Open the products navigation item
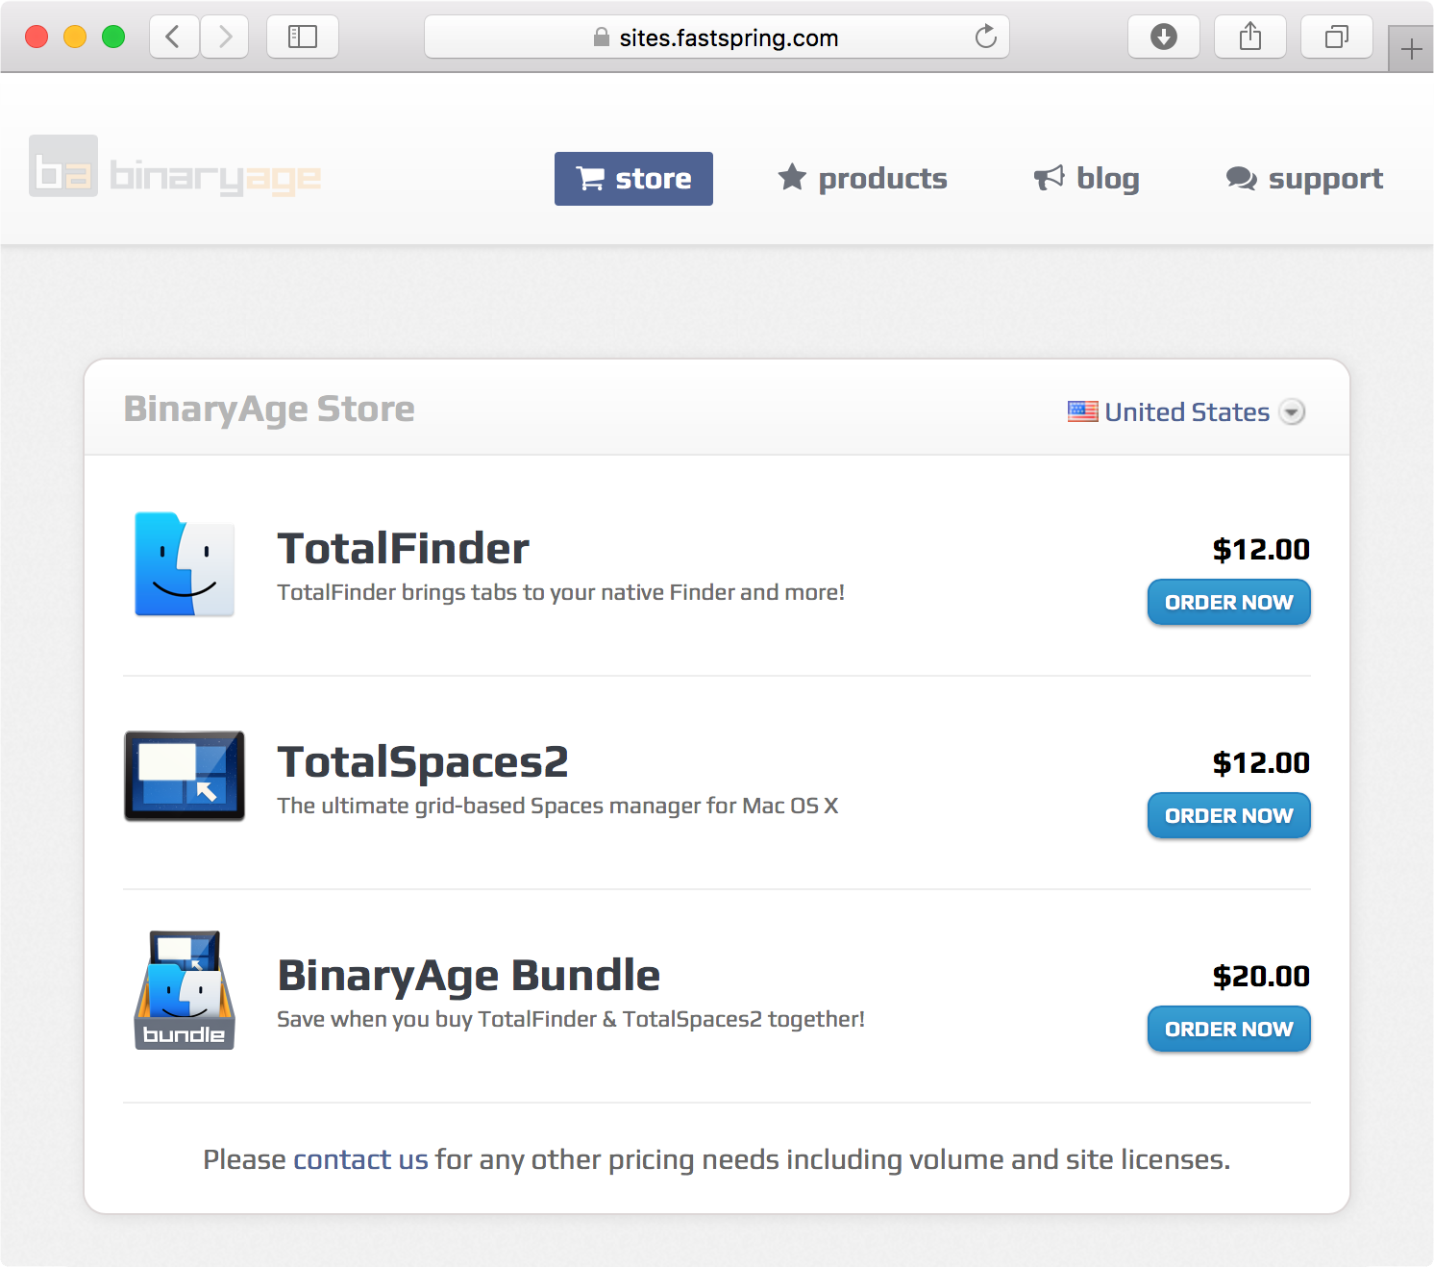The height and width of the screenshot is (1267, 1434). point(862,178)
